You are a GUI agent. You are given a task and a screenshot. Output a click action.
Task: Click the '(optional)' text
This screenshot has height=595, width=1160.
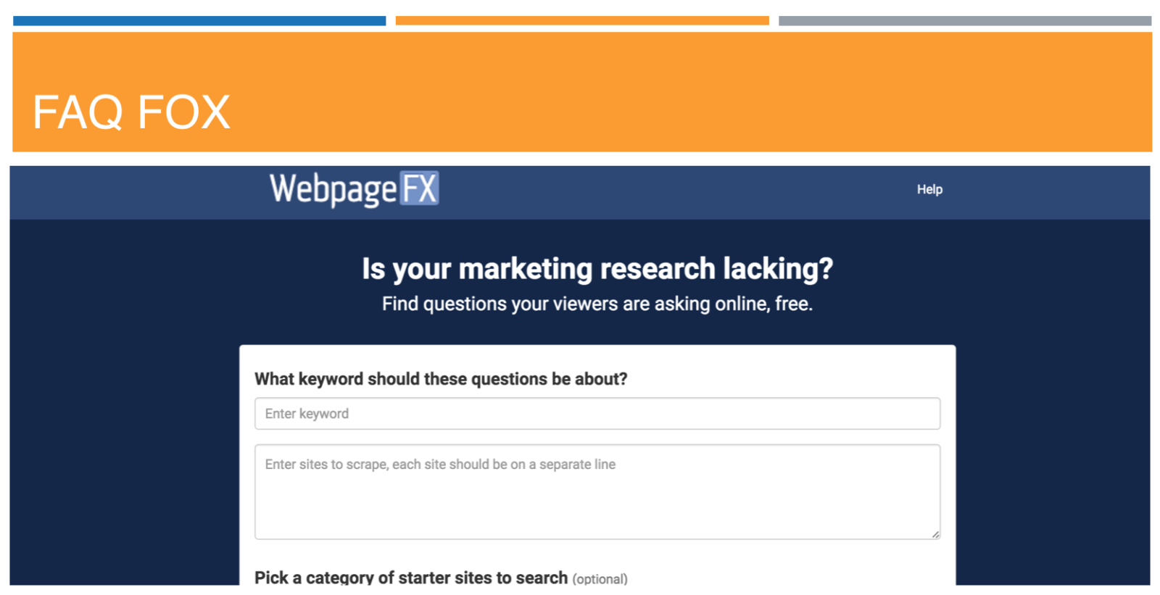pyautogui.click(x=600, y=579)
